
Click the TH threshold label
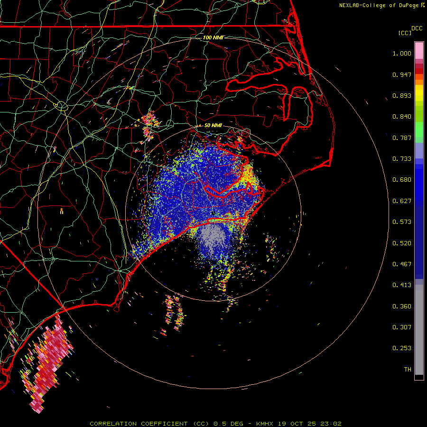[408, 370]
